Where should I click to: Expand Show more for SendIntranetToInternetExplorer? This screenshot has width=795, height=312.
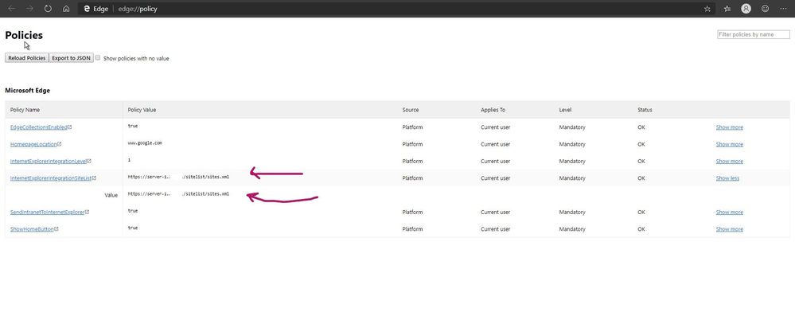point(729,212)
